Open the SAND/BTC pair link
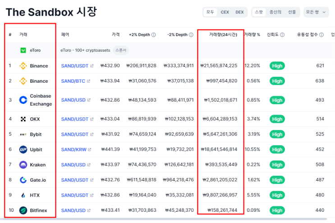 point(73,81)
